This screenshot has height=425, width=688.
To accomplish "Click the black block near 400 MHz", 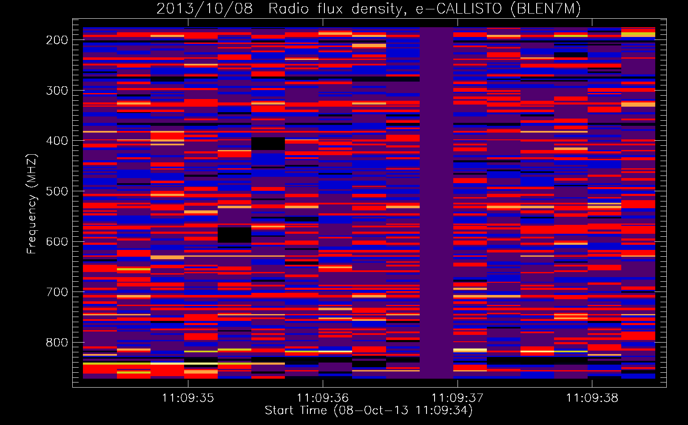I will (268, 144).
